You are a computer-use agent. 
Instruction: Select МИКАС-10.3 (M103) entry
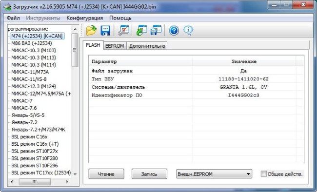point(34,50)
